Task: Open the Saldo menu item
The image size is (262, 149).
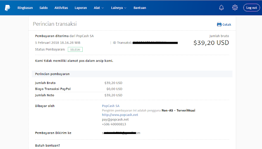Action: [x=43, y=8]
